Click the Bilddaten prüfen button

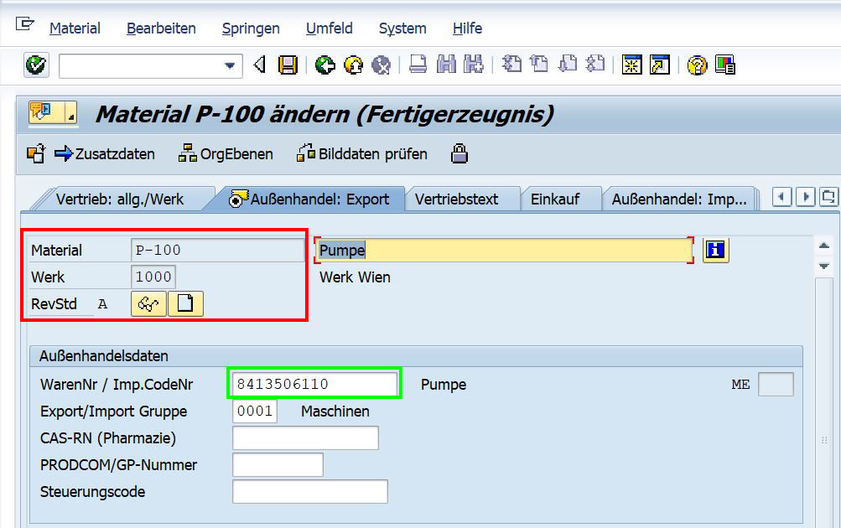coord(362,154)
